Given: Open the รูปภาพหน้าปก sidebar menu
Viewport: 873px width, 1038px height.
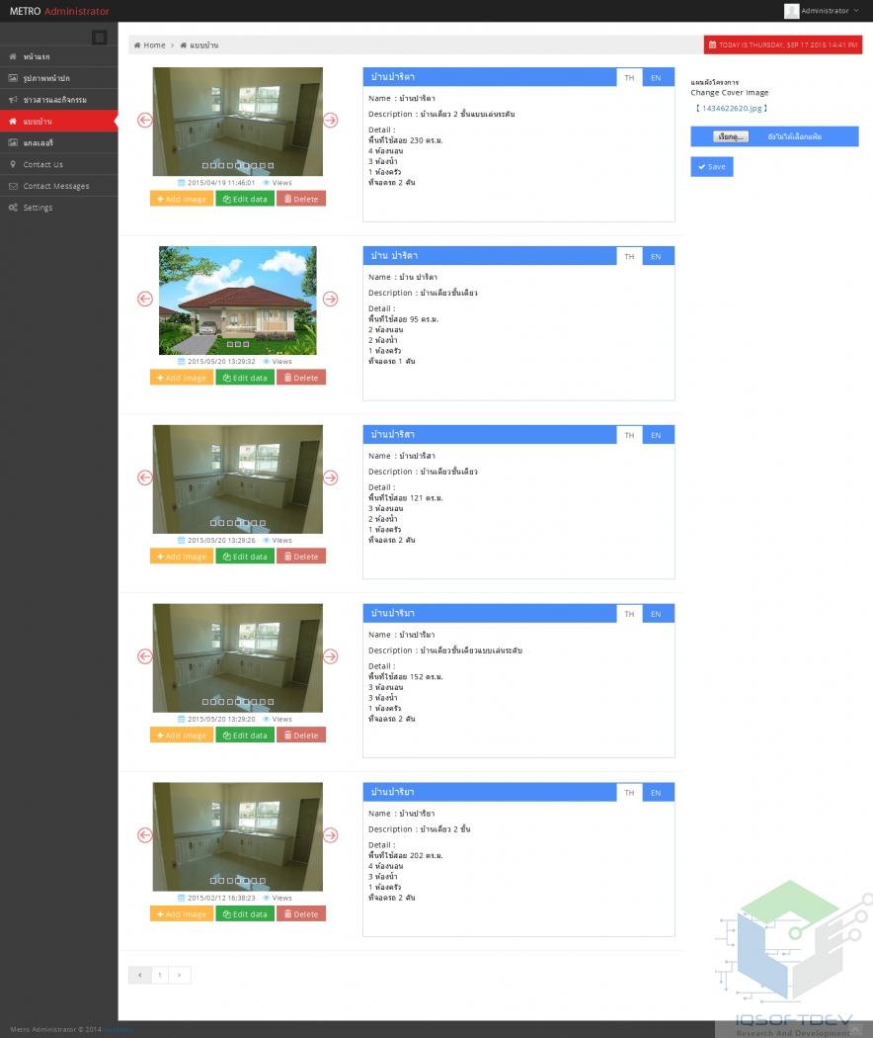Looking at the screenshot, I should coord(59,78).
